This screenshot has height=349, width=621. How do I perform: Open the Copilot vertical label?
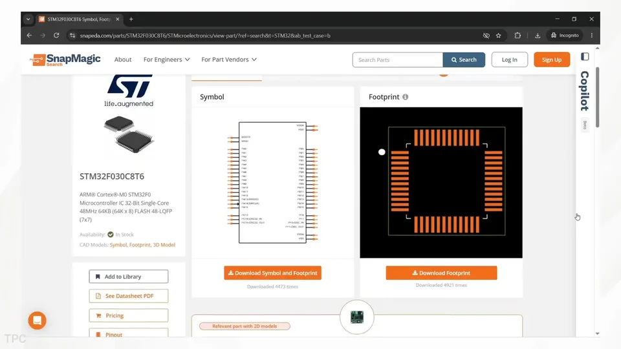point(585,90)
